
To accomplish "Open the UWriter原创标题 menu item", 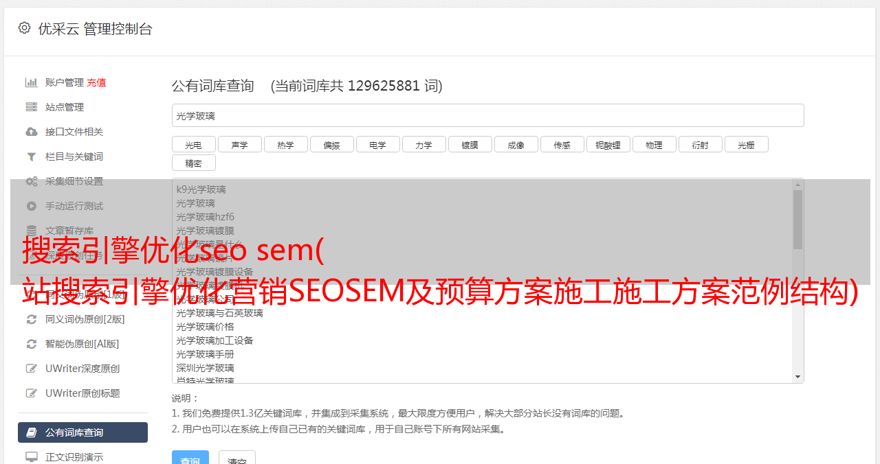I will click(82, 393).
